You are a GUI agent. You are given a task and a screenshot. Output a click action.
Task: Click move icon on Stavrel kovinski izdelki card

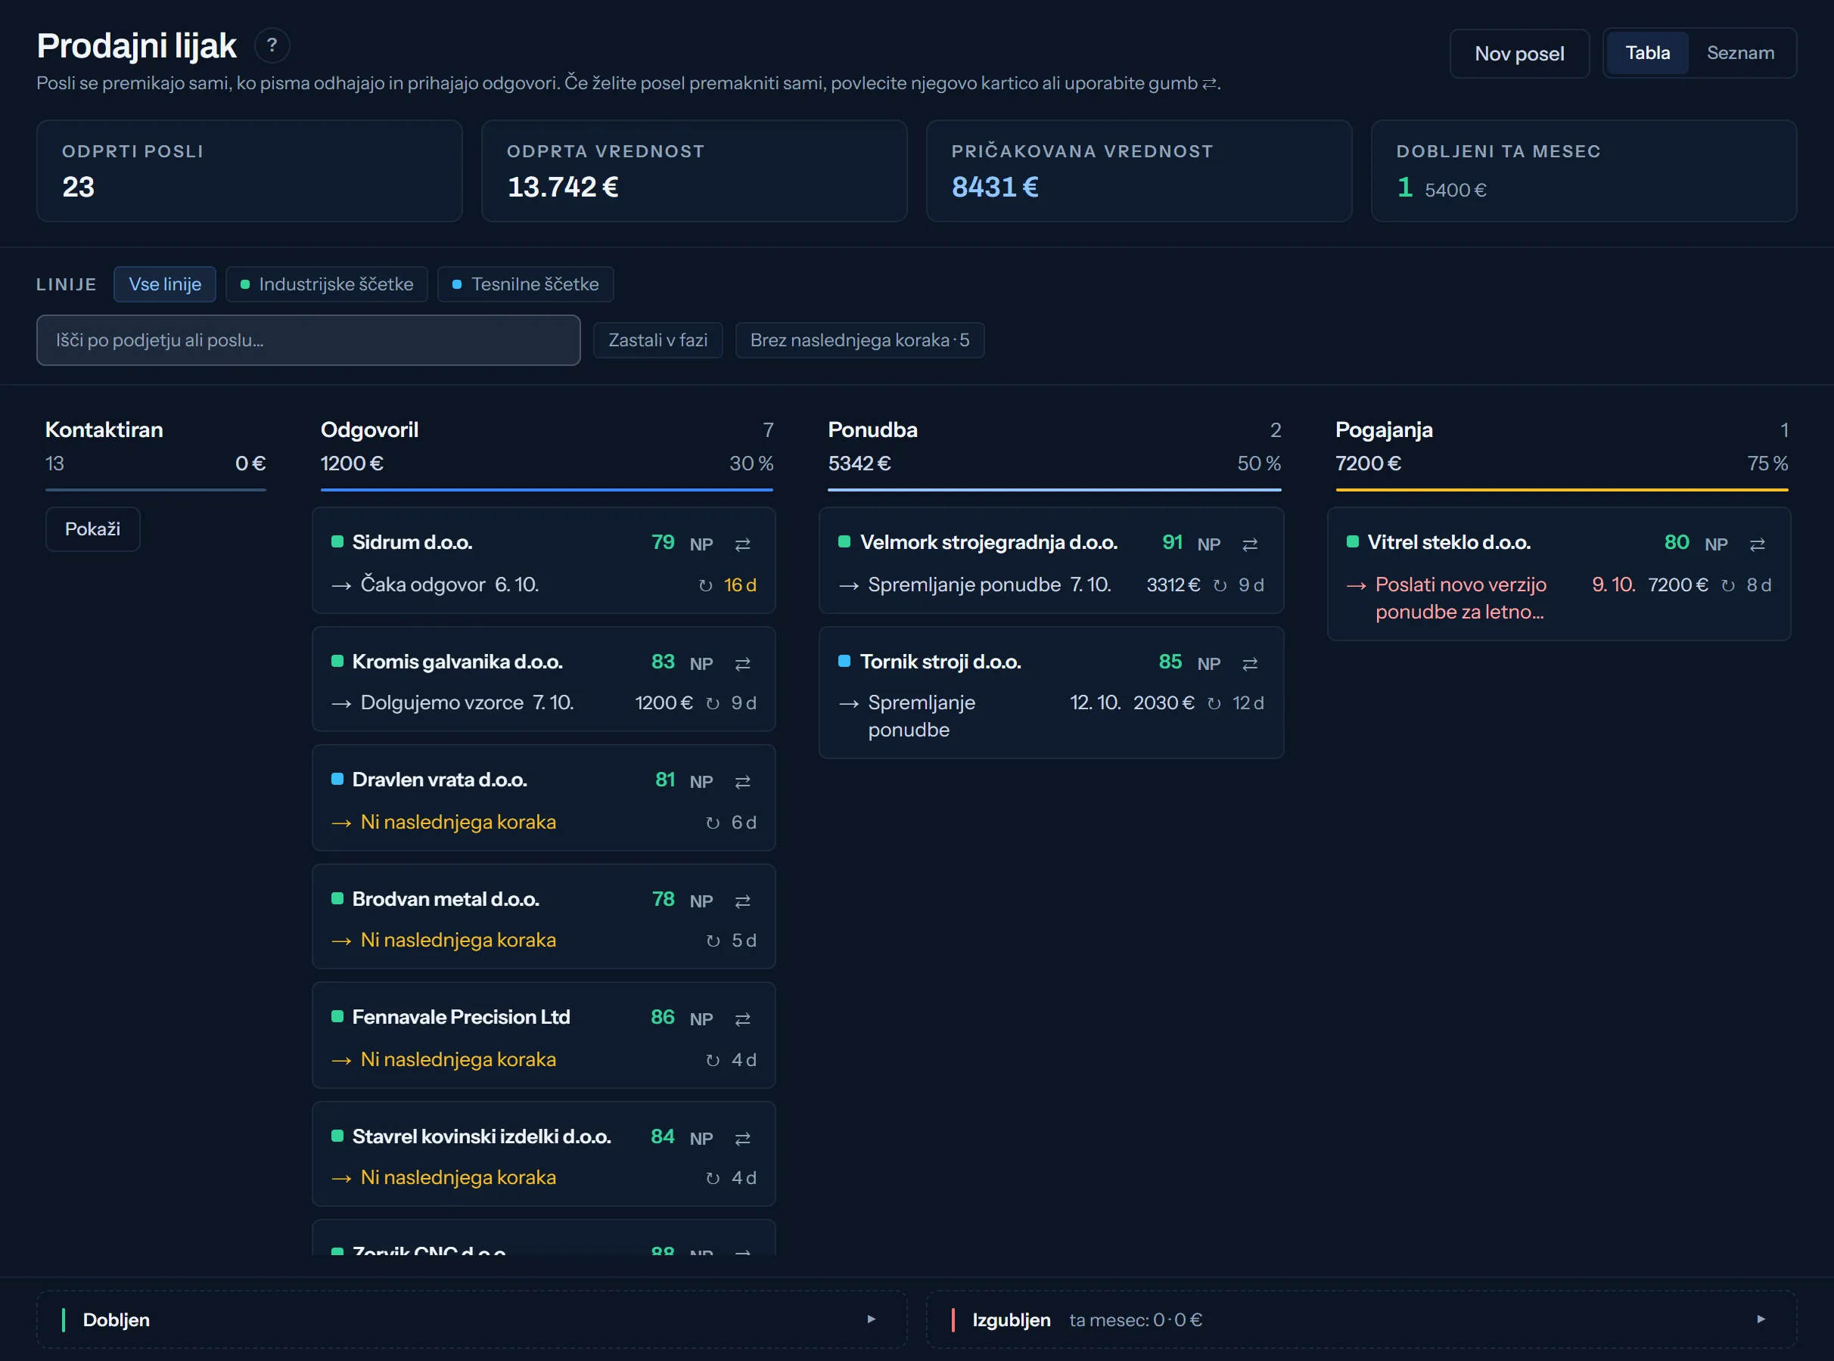pos(741,1138)
